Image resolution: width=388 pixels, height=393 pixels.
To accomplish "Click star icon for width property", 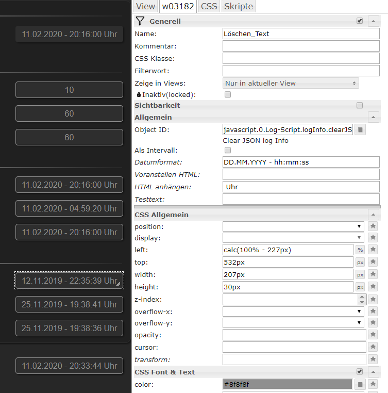I will [x=373, y=274].
